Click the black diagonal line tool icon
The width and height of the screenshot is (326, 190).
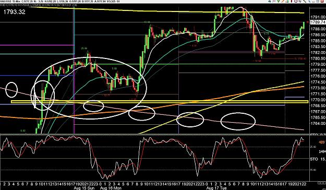click(x=305, y=1)
